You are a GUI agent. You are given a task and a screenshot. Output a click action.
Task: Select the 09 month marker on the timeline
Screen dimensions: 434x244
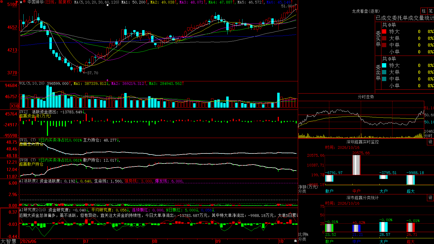pos(218,241)
